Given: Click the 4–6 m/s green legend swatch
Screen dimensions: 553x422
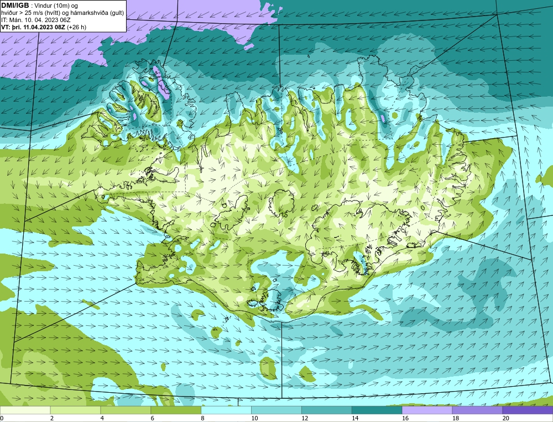Looking at the screenshot, I should 126,410.
